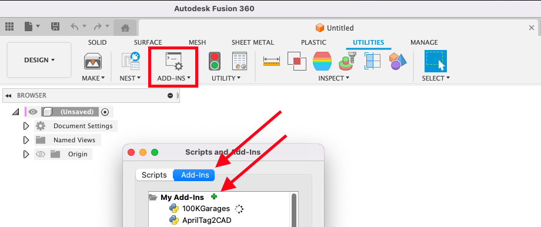
Task: Open the DESIGN workspace dropdown
Action: (x=39, y=60)
